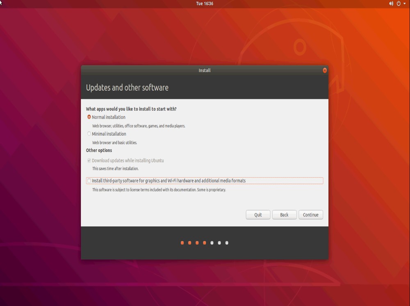This screenshot has width=410, height=306.
Task: Toggle Download updates while installing Ubuntu
Action: pyautogui.click(x=89, y=160)
